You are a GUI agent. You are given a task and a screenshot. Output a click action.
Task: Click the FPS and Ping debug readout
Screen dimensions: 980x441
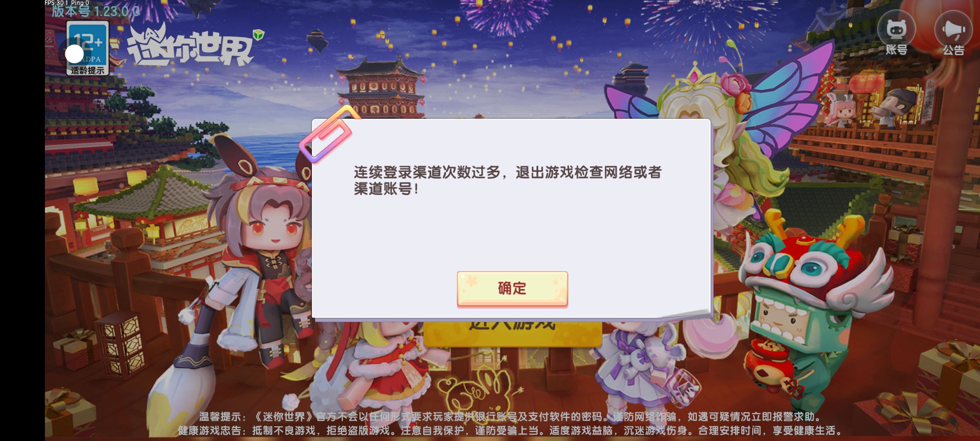tap(67, 3)
